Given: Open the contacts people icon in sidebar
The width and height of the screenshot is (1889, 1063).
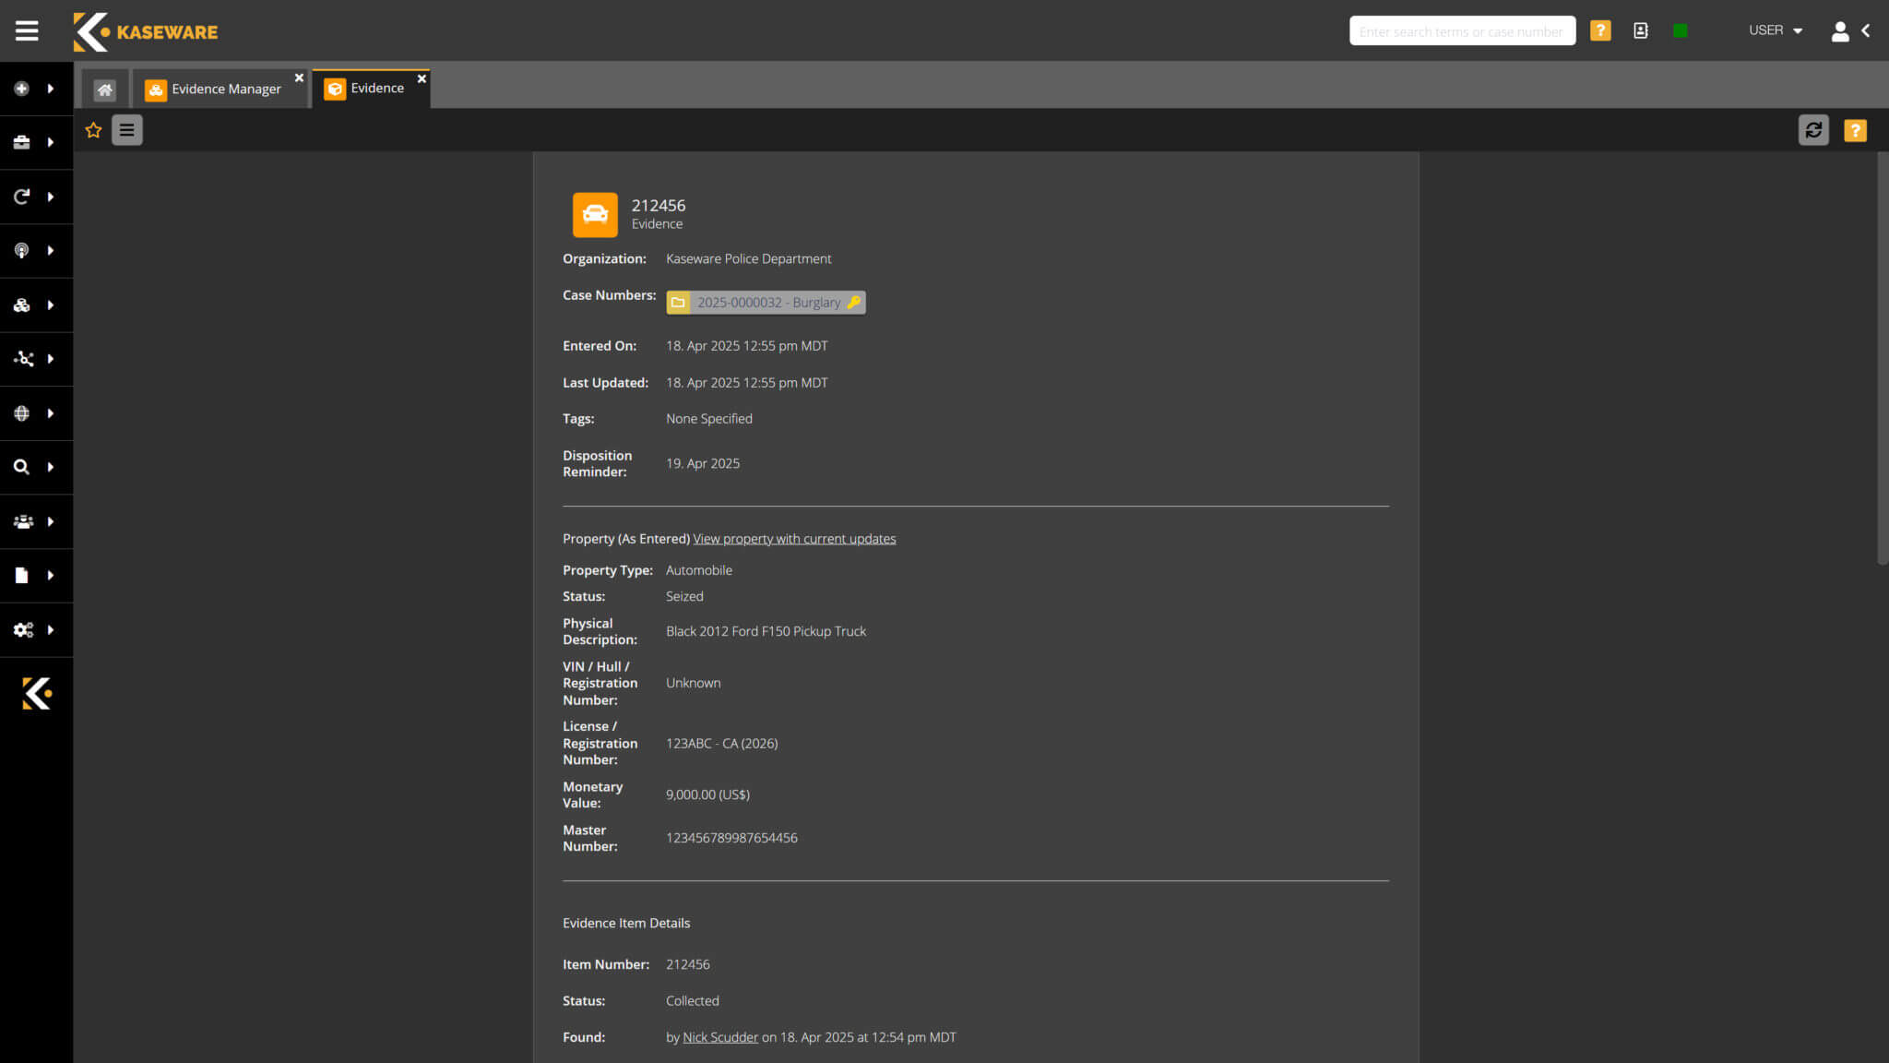Looking at the screenshot, I should click(21, 521).
